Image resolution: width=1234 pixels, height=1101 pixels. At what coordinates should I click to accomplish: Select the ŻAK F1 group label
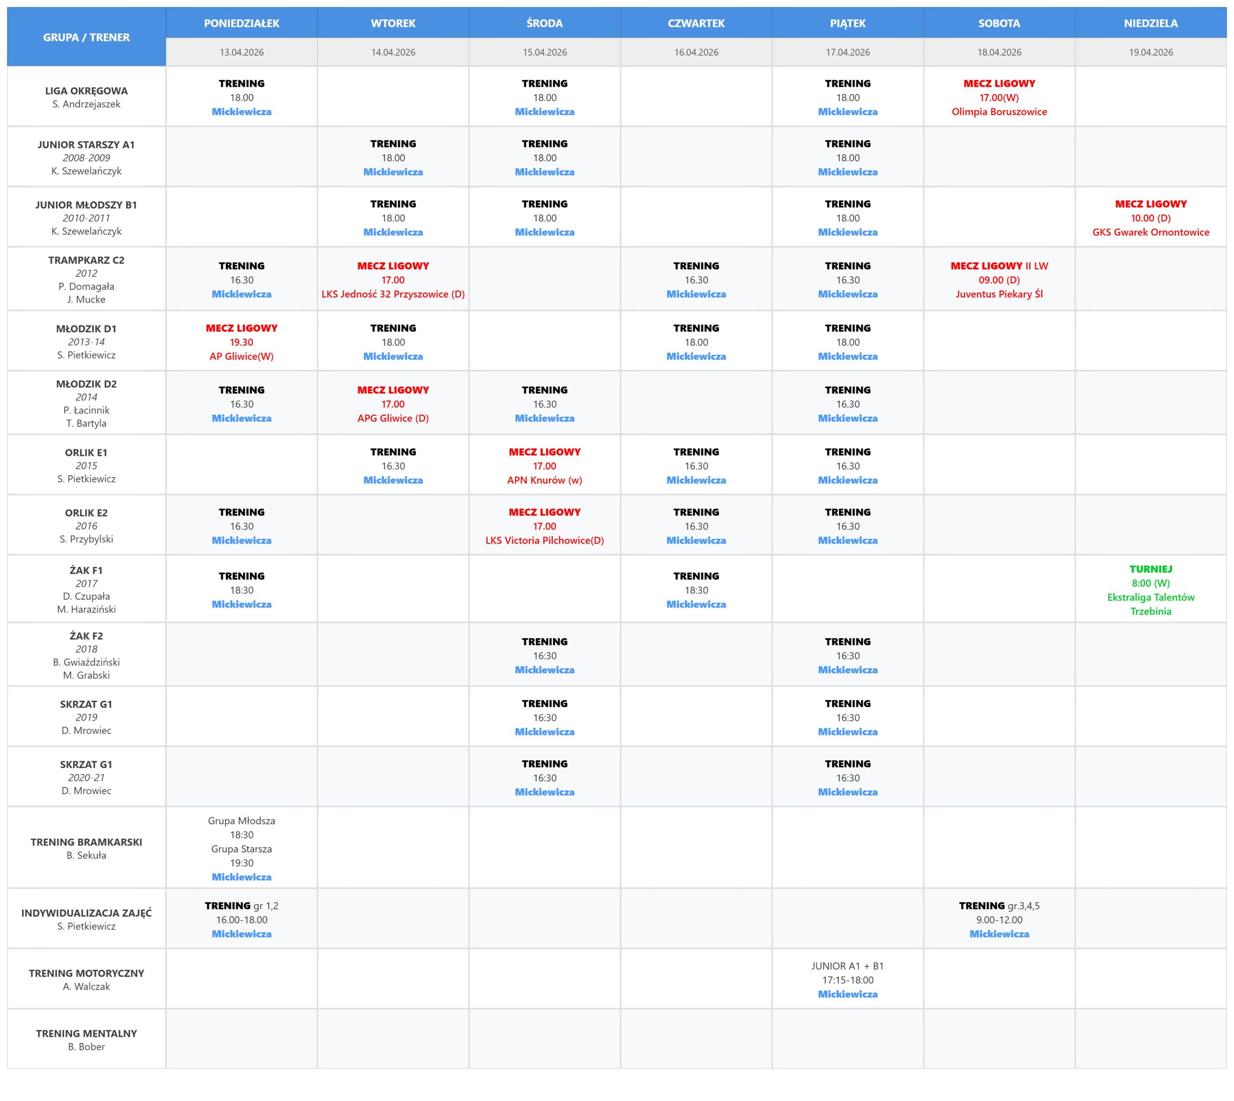[x=86, y=570]
